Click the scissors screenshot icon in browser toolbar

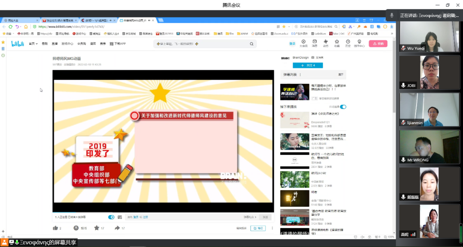click(350, 27)
